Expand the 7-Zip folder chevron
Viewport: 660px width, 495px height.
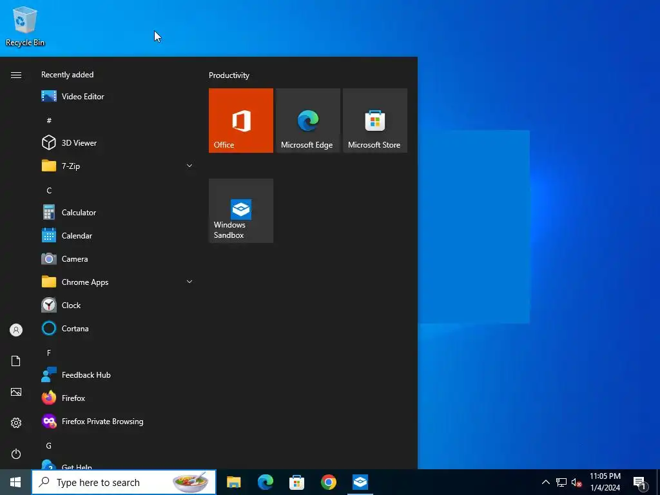(189, 166)
